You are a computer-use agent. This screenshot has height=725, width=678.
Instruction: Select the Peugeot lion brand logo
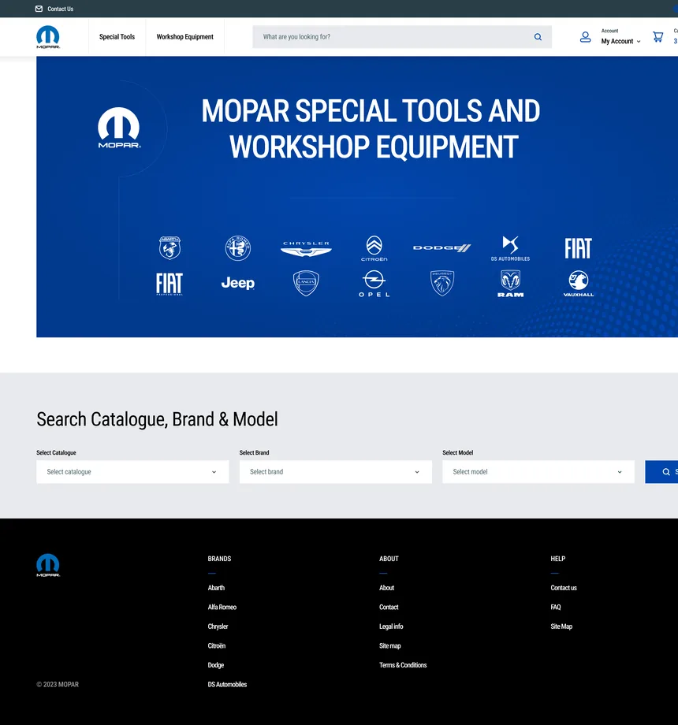[x=442, y=283]
